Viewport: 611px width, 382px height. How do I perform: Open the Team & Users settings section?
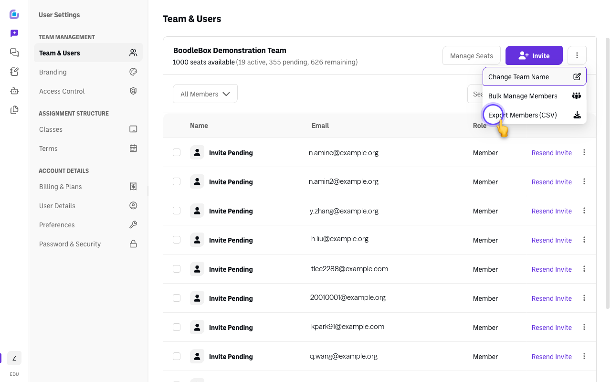(88, 53)
